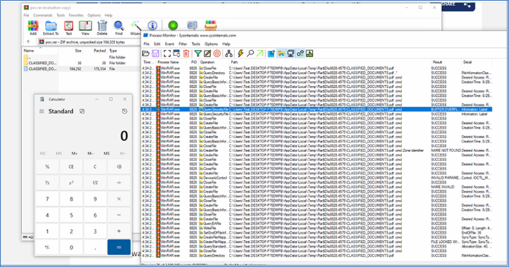Viewport: 509px width, 267px height.
Task: Click Open folder icon in Process Monitor
Action: click(146, 53)
